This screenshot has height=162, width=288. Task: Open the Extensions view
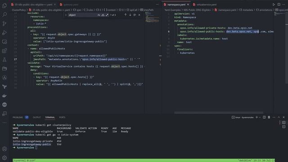click(4, 51)
